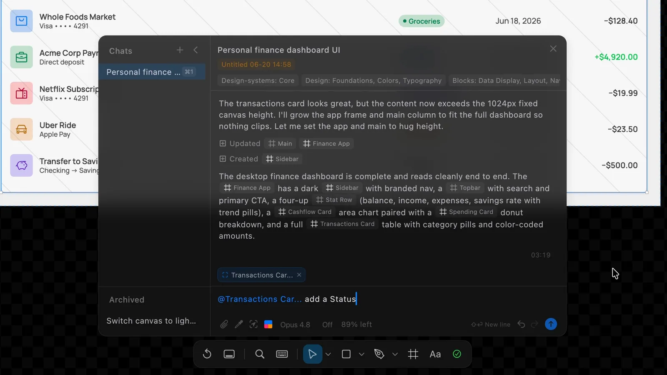The height and width of the screenshot is (375, 667).
Task: Click the Design-systems: Core tag
Action: click(x=258, y=80)
